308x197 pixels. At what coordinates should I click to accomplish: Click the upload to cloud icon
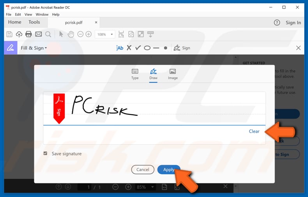tap(19, 34)
